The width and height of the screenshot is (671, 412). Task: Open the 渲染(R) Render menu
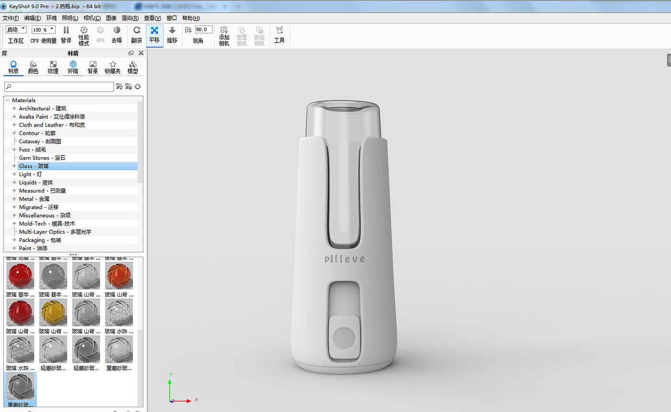click(130, 18)
